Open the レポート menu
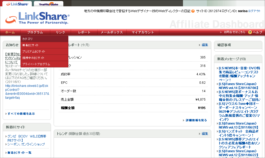The width and height of the screenshot is (265, 158). coord(84,32)
